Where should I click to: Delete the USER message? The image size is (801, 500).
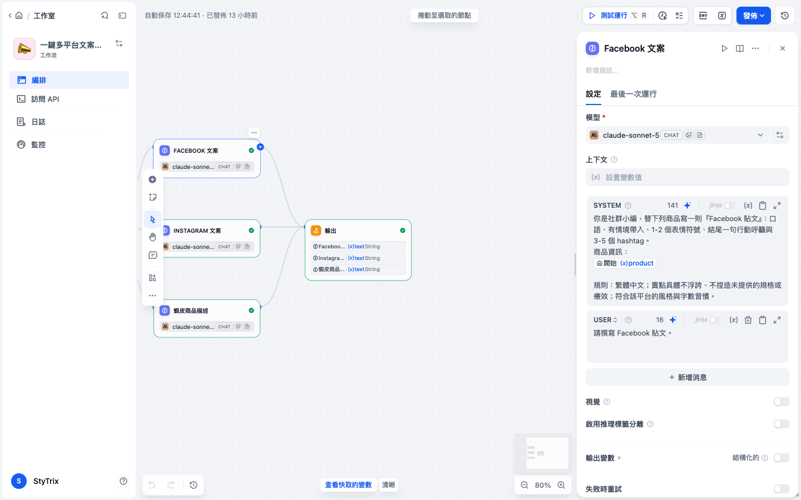(x=748, y=319)
